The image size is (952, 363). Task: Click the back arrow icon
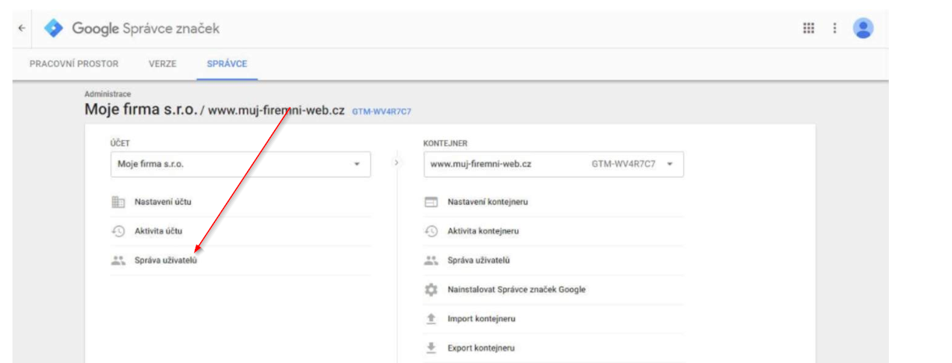[21, 28]
